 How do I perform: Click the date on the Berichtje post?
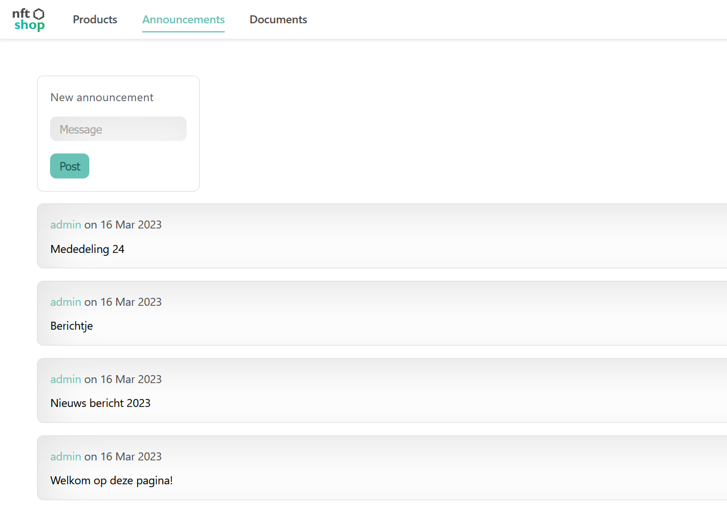tap(131, 302)
